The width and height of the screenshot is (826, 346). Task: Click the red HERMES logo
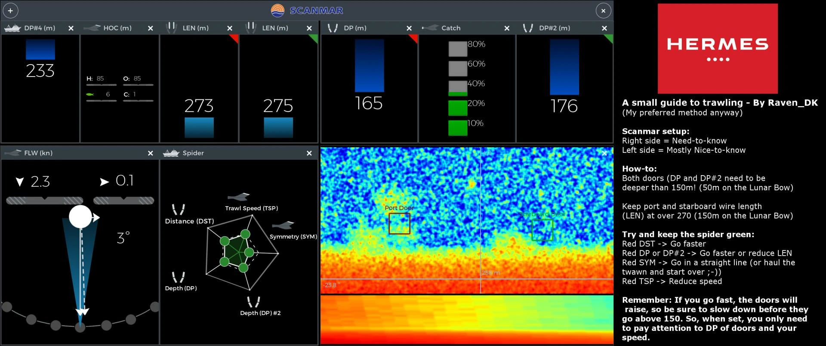pos(718,49)
